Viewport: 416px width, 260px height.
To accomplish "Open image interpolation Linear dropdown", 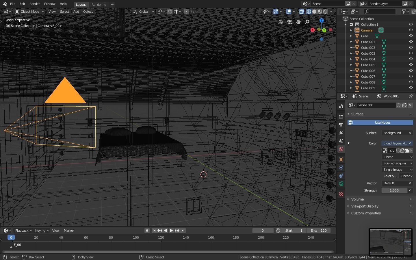I will pyautogui.click(x=397, y=157).
